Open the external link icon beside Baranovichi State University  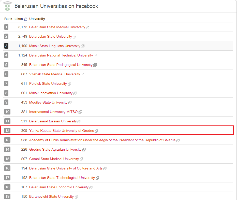[76, 197]
